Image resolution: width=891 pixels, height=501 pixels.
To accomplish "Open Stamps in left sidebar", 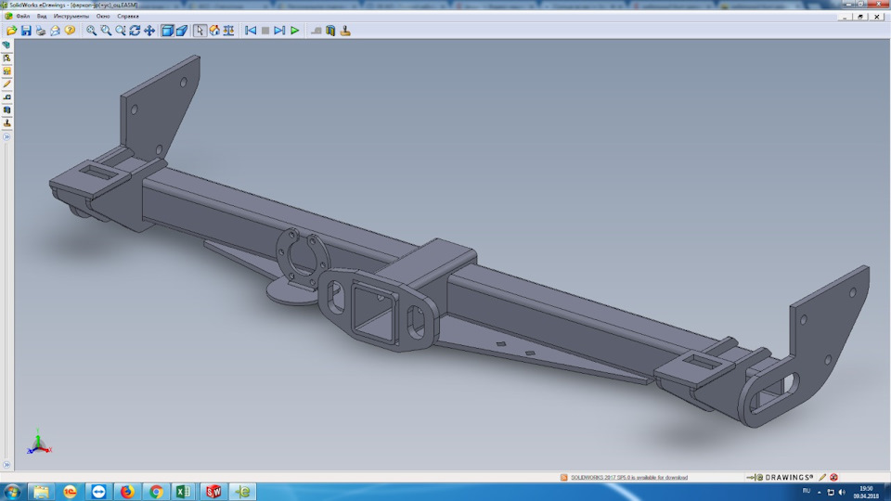I will coord(6,123).
